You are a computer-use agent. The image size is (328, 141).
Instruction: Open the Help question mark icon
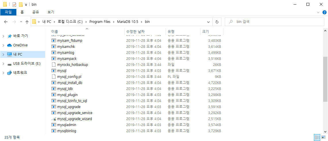[x=325, y=12]
